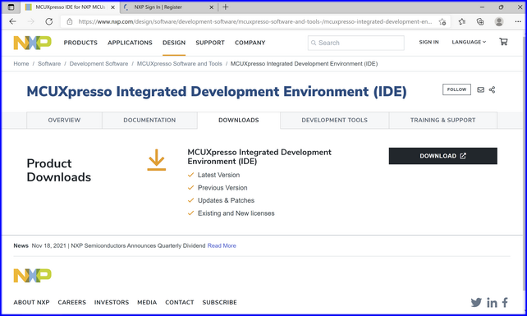Click the tab actions icon at window top-left
The width and height of the screenshot is (527, 316).
point(11,7)
